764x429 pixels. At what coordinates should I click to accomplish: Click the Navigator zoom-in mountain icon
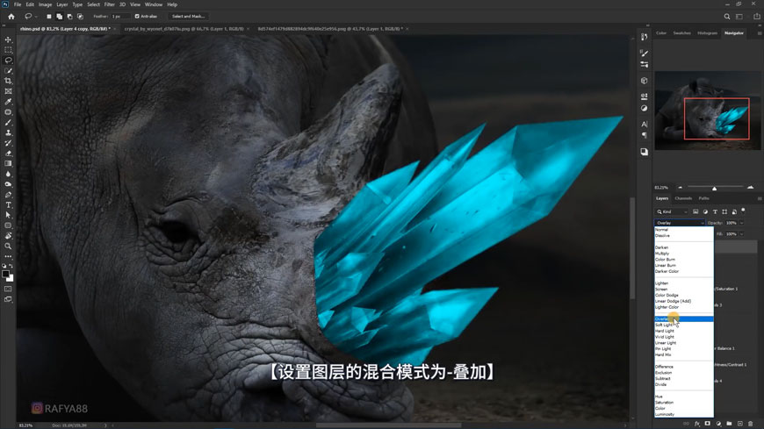click(x=750, y=187)
